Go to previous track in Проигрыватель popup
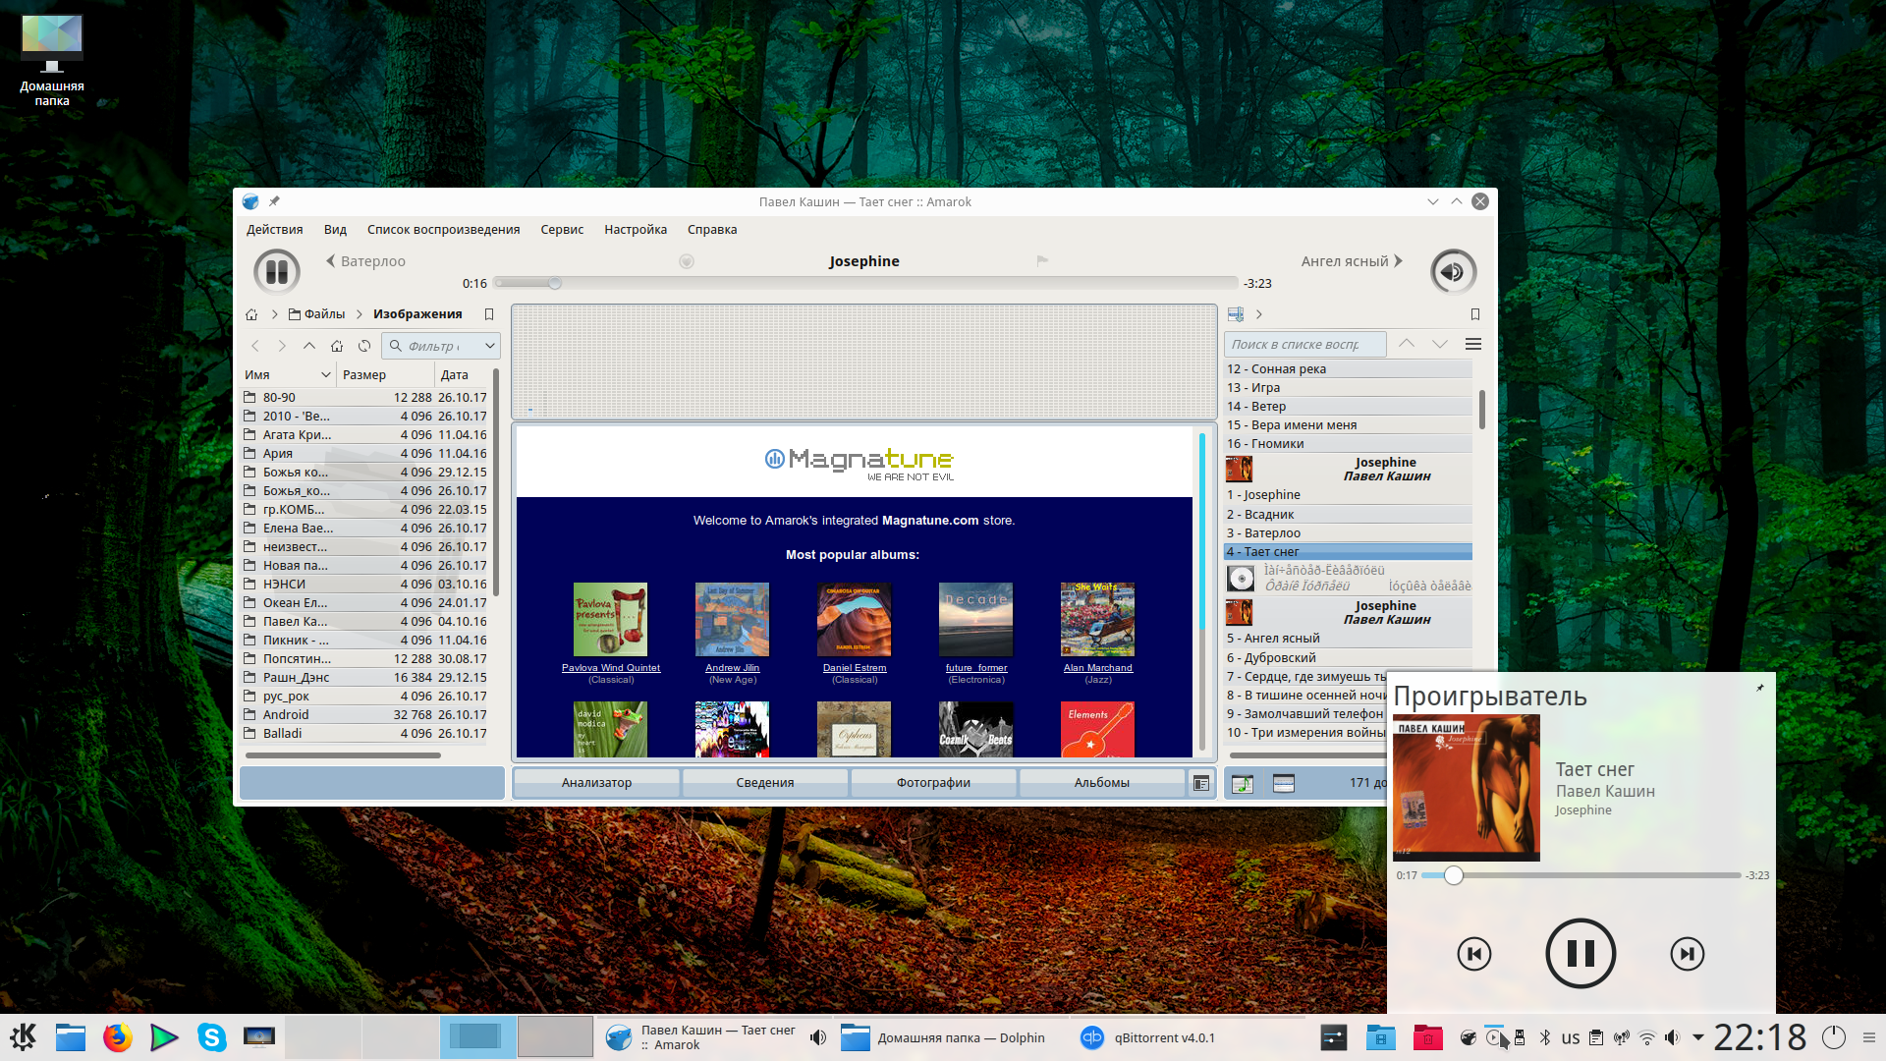The height and width of the screenshot is (1061, 1886). click(x=1473, y=953)
